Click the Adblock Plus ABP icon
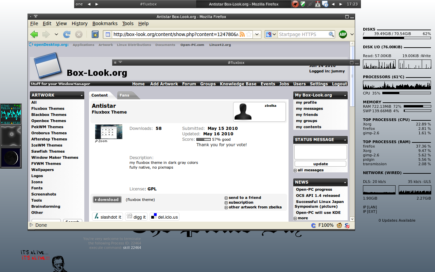Screen dimensions: 435x272 [343, 34]
